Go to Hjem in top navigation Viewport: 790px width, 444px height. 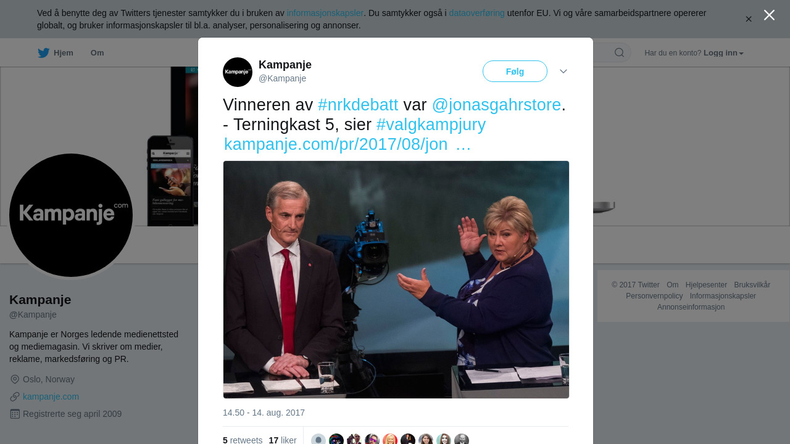[x=64, y=53]
